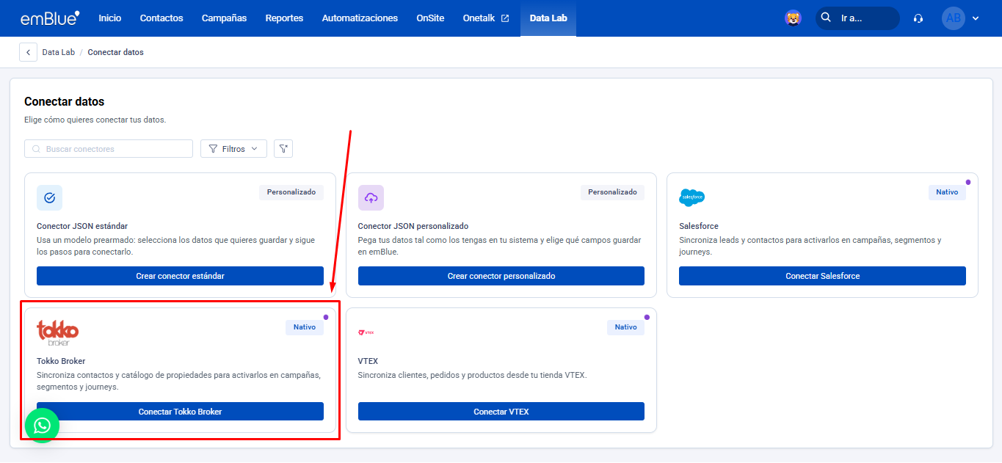Open the Contactos menu
The width and height of the screenshot is (1002, 463).
[x=161, y=18]
